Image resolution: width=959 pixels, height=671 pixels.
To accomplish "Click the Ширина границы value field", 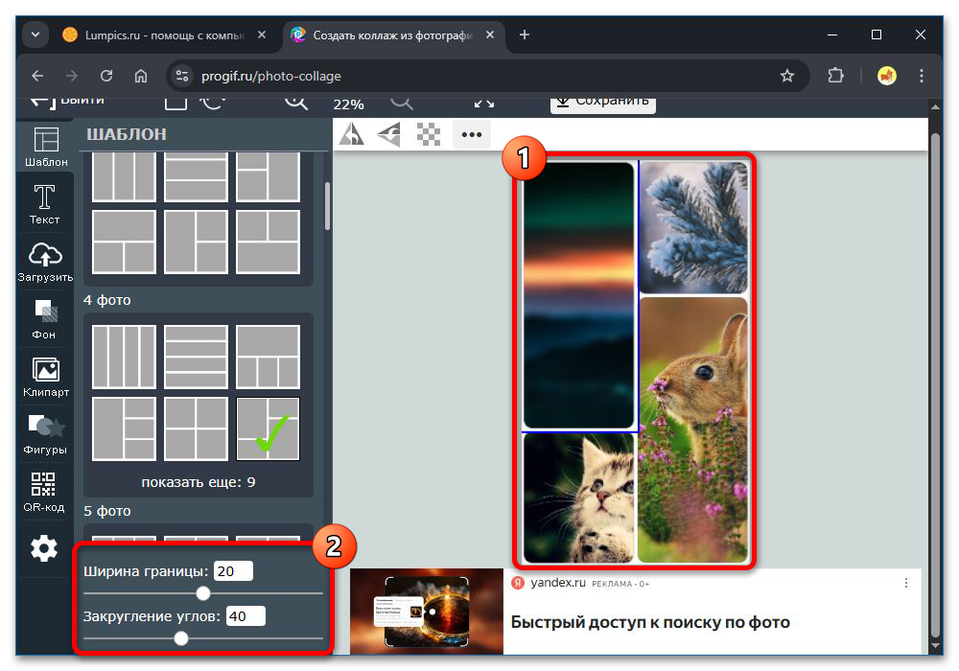I will point(233,571).
